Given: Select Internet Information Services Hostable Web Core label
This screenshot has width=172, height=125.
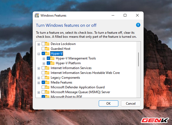Looking at the screenshot, I should pyautogui.click(x=85, y=73).
